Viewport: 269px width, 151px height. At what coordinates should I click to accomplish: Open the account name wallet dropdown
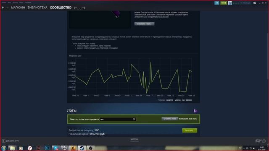pyautogui.click(x=242, y=3)
